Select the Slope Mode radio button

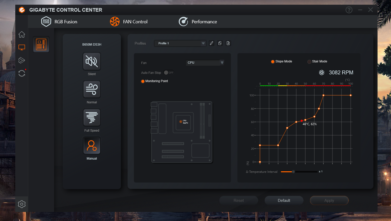273,62
